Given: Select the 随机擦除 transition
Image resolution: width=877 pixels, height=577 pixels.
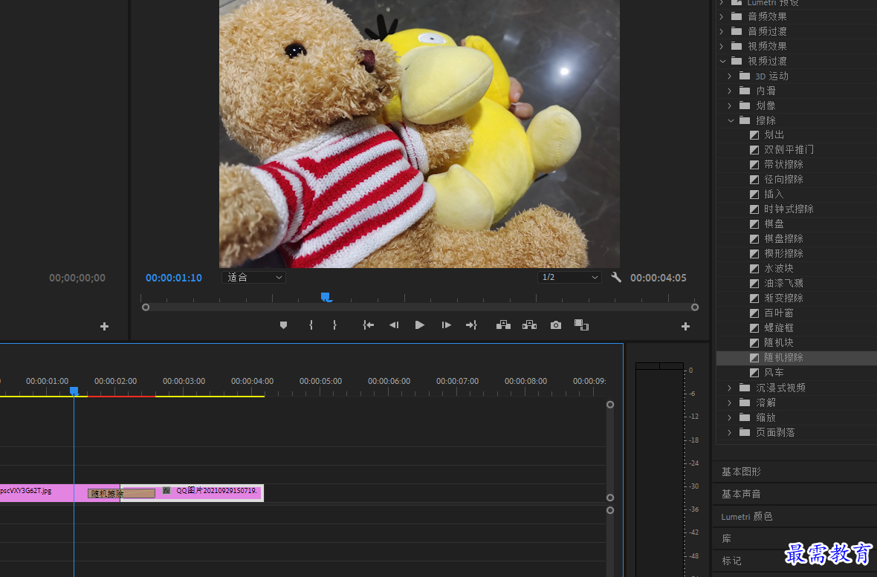Looking at the screenshot, I should [x=783, y=357].
